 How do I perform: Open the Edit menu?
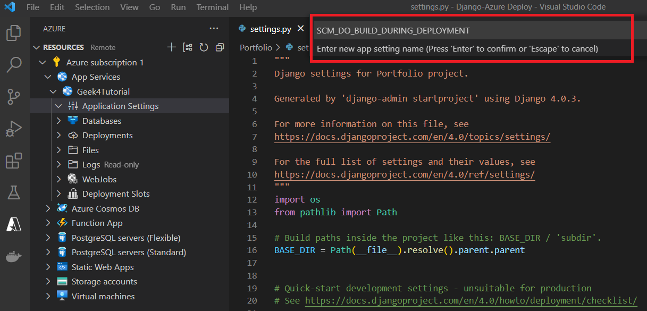tap(57, 7)
